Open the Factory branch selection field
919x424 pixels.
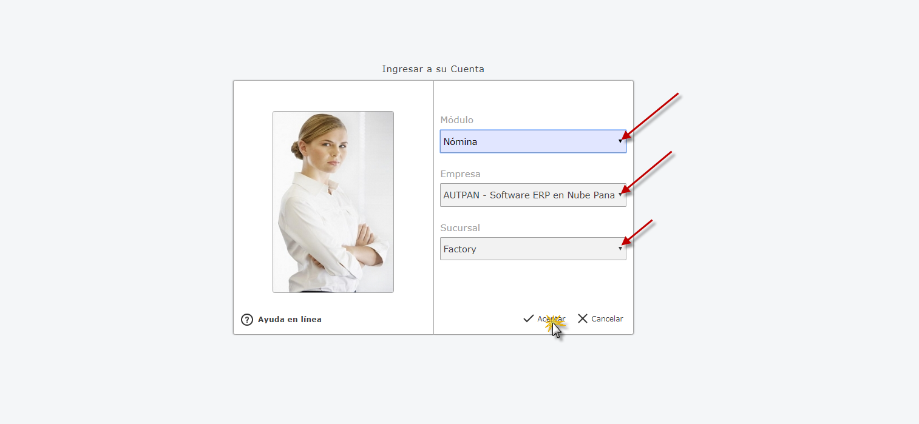[528, 249]
